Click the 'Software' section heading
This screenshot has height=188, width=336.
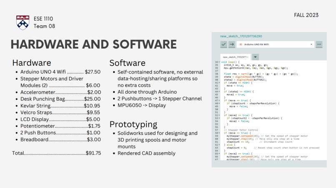point(127,63)
